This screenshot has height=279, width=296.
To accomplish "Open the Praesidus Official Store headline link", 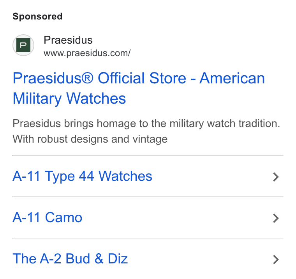I will pos(139,88).
